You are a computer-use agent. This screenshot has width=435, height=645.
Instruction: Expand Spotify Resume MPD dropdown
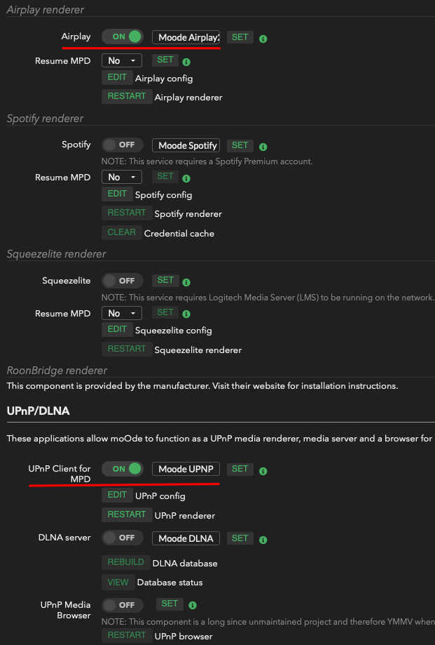(121, 177)
